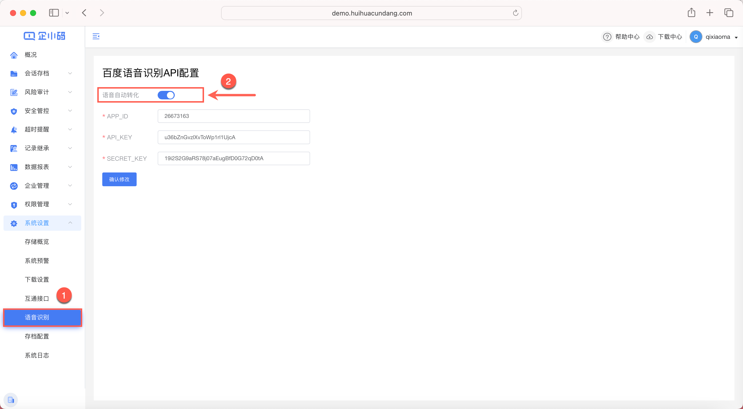Go forward with the forward arrow
This screenshot has width=743, height=409.
[x=102, y=13]
